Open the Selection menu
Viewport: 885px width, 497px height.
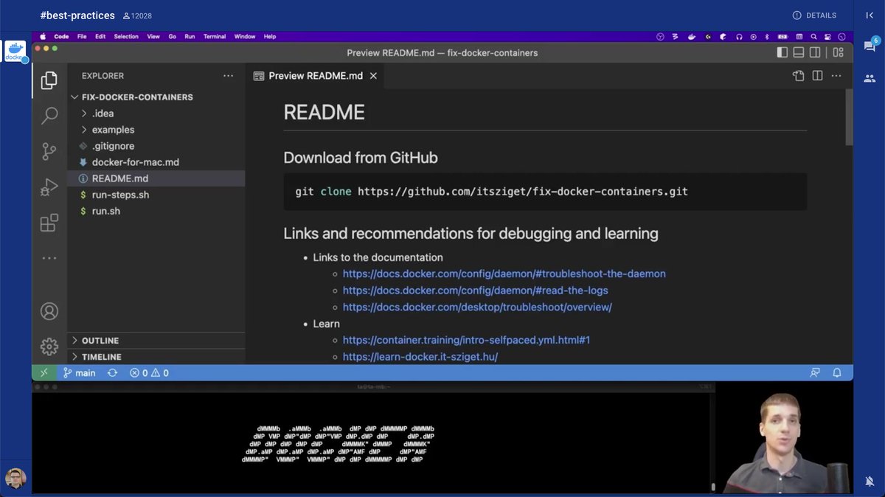126,36
